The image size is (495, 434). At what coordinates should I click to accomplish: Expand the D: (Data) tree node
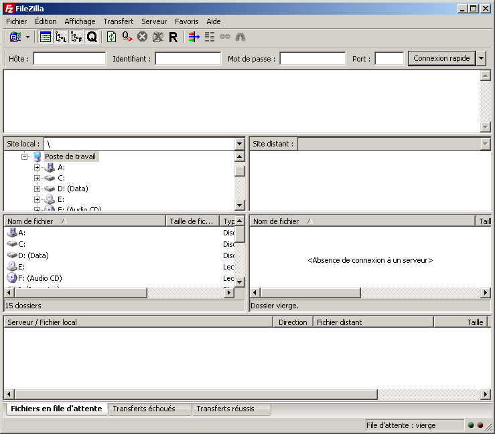(x=37, y=189)
